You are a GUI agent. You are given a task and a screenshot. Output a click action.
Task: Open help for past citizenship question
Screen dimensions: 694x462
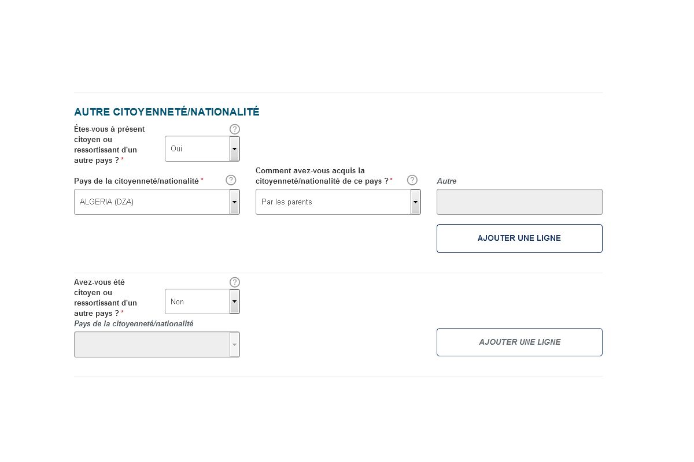pyautogui.click(x=234, y=282)
